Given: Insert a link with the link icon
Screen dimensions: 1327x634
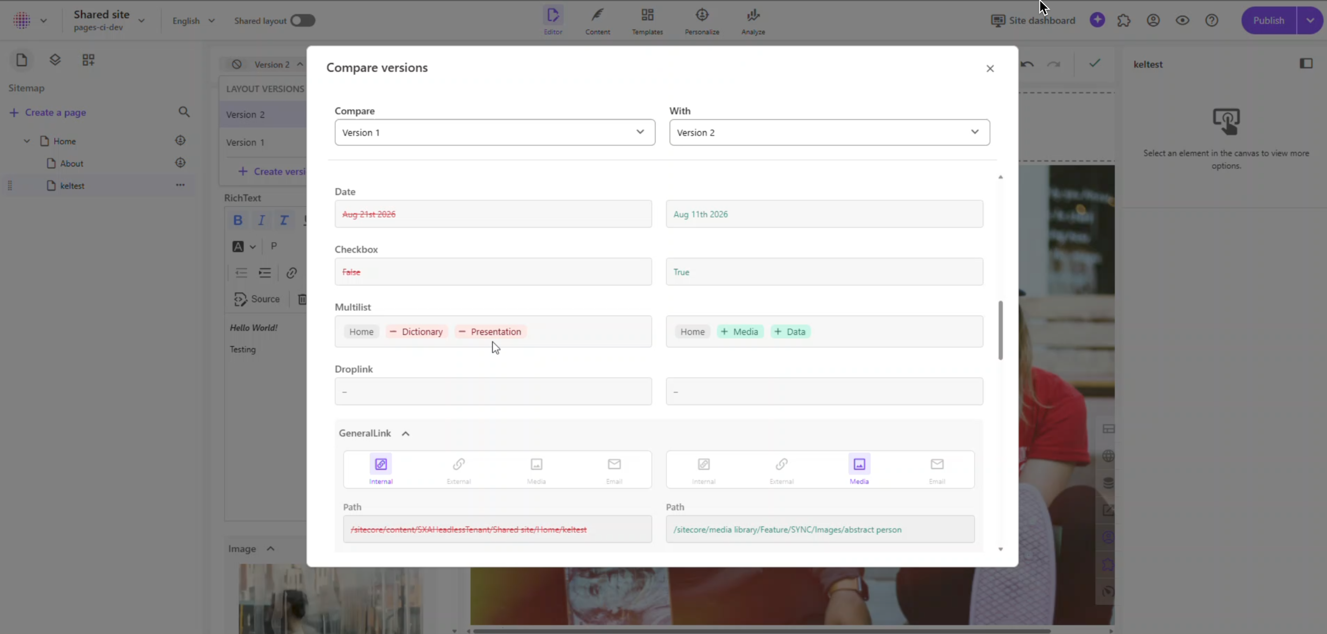Looking at the screenshot, I should point(292,273).
